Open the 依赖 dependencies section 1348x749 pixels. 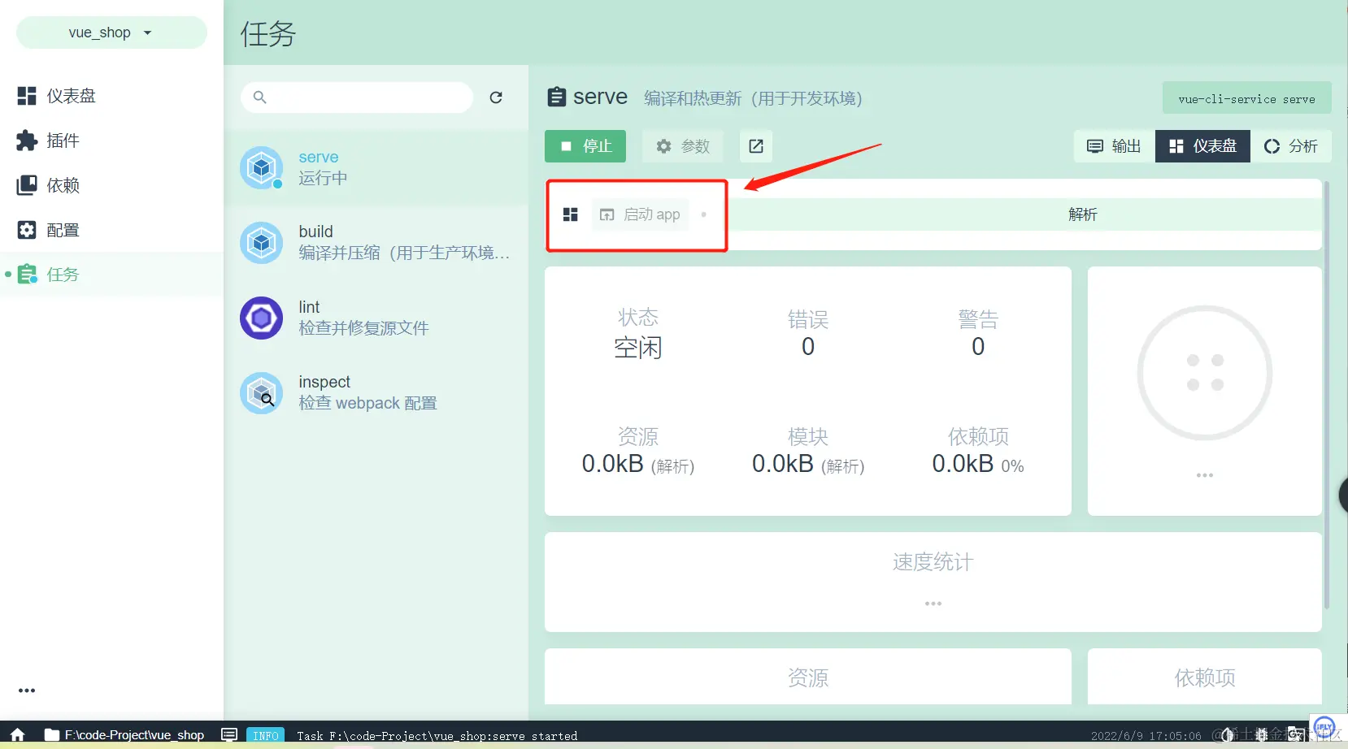(x=111, y=185)
